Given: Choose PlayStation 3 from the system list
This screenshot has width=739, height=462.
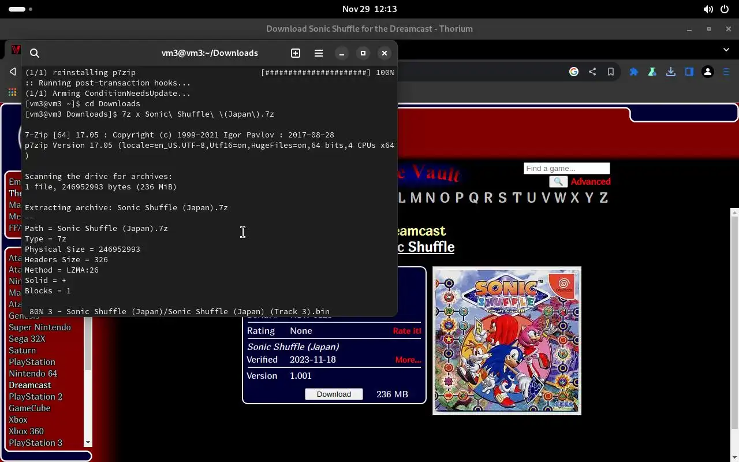Looking at the screenshot, I should pos(36,443).
